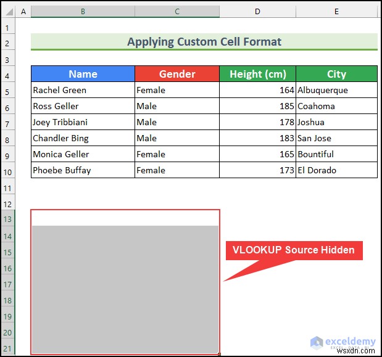
Task: Select the Albuquerque city cell
Action: (337, 90)
